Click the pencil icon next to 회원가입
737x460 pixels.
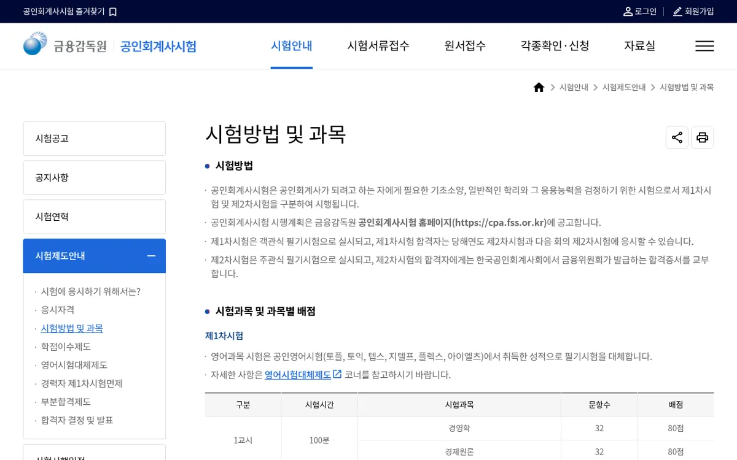tap(677, 12)
